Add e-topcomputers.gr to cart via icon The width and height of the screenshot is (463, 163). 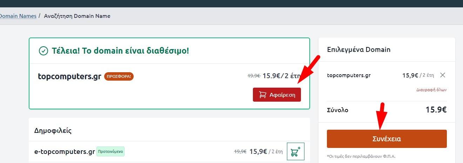point(296,151)
